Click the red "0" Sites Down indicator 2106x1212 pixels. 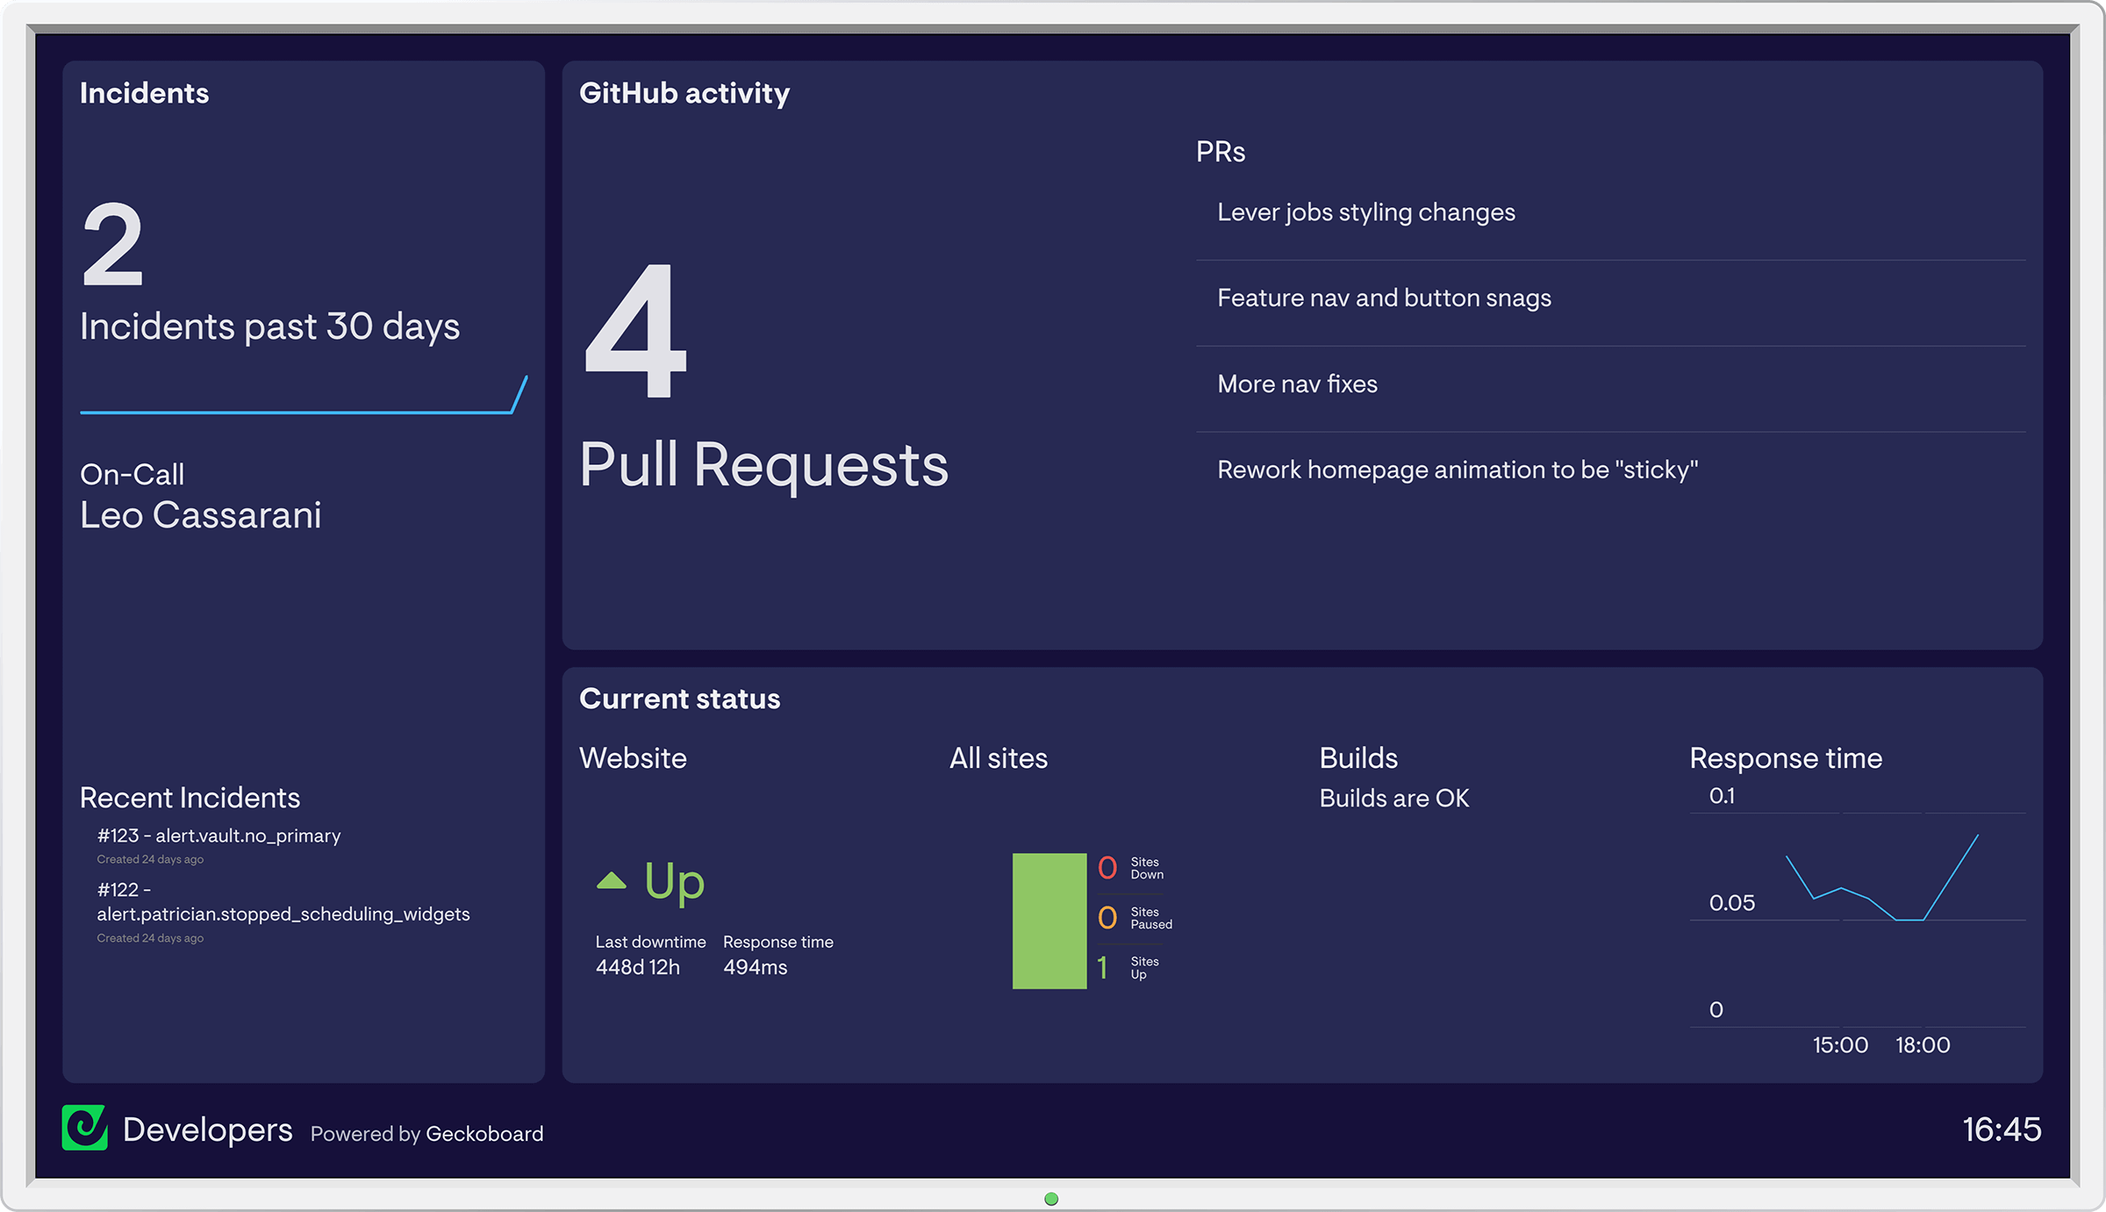(1106, 868)
